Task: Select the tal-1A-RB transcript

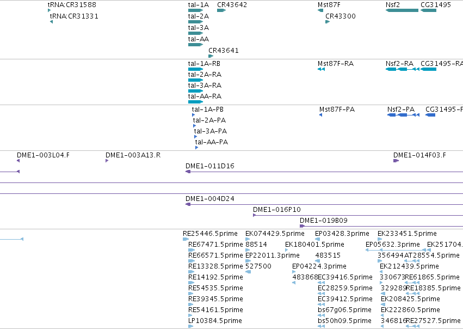Action: click(195, 70)
